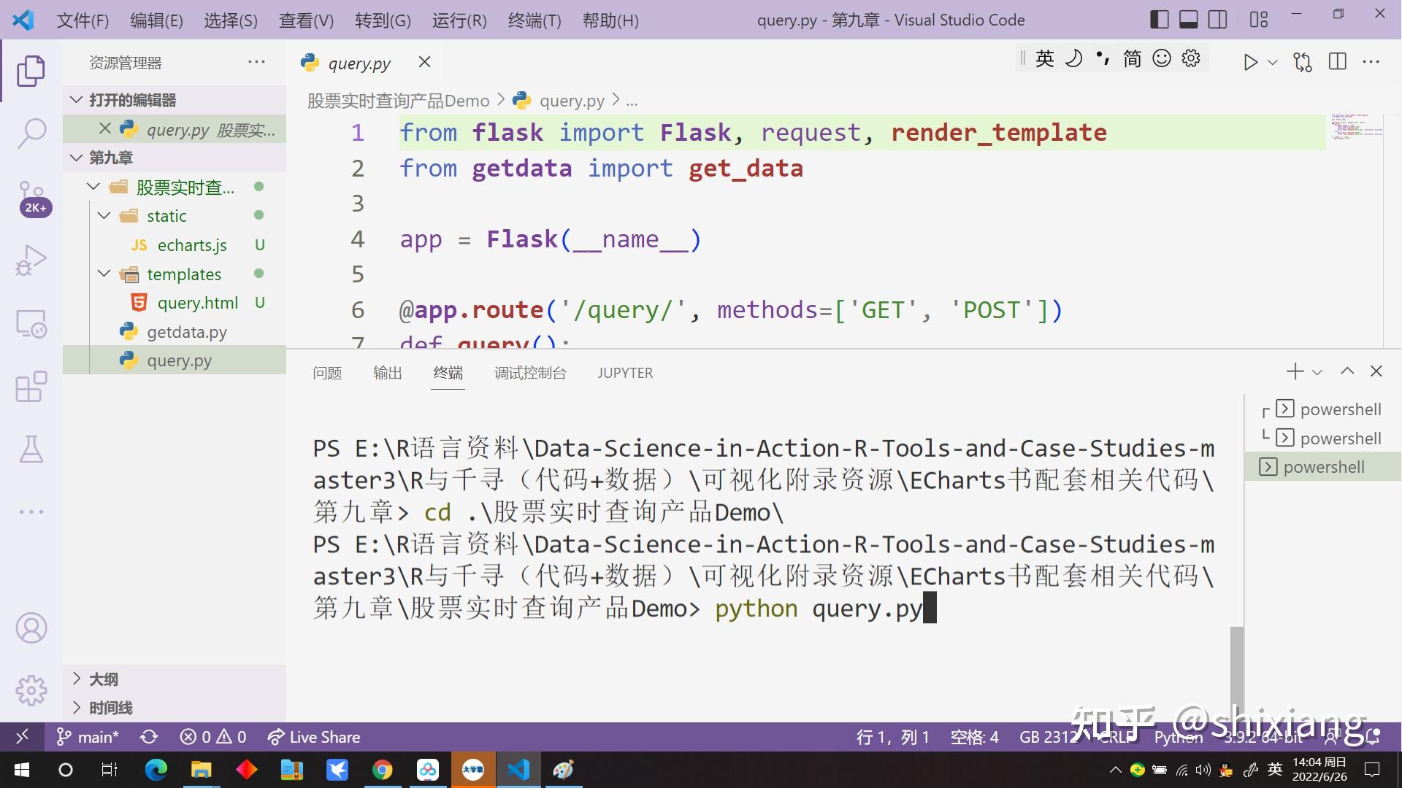Toggle secondary side bar layout button
Viewport: 1402px width, 788px height.
coord(1217,20)
